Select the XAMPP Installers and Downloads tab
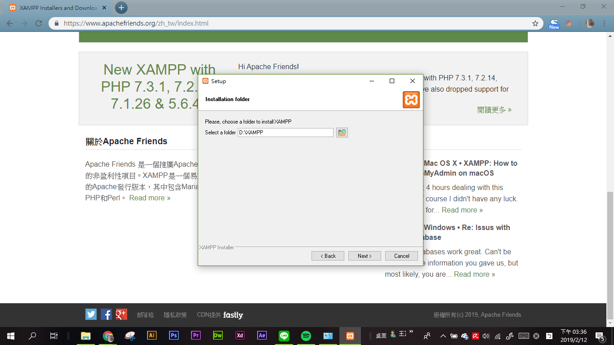Image resolution: width=614 pixels, height=345 pixels. (x=58, y=8)
